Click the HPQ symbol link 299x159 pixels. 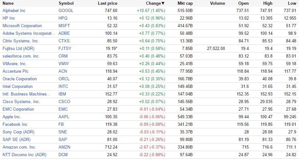point(63,18)
